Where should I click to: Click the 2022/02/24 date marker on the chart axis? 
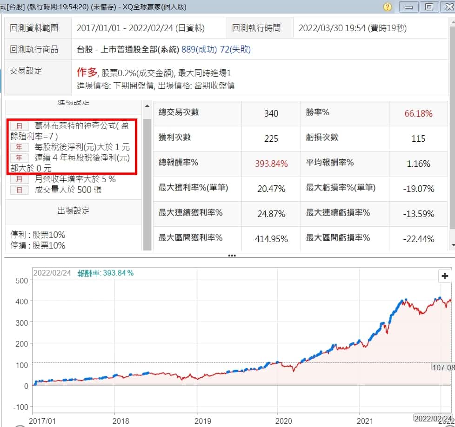click(x=432, y=418)
